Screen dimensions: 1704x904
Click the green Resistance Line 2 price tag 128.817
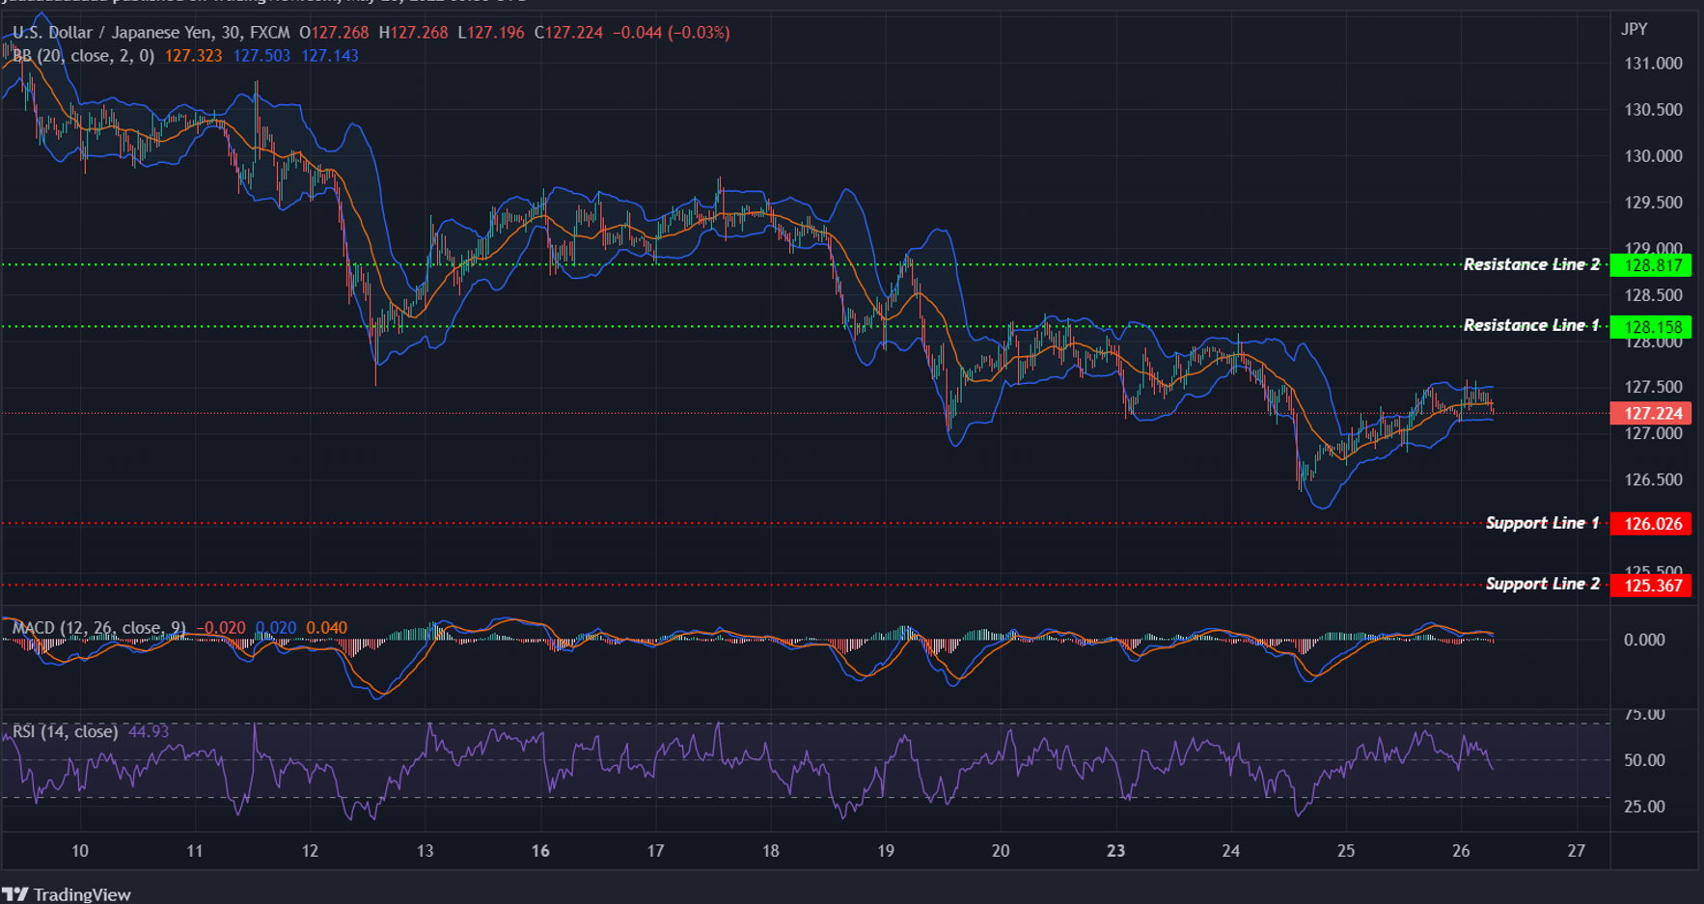coord(1650,264)
